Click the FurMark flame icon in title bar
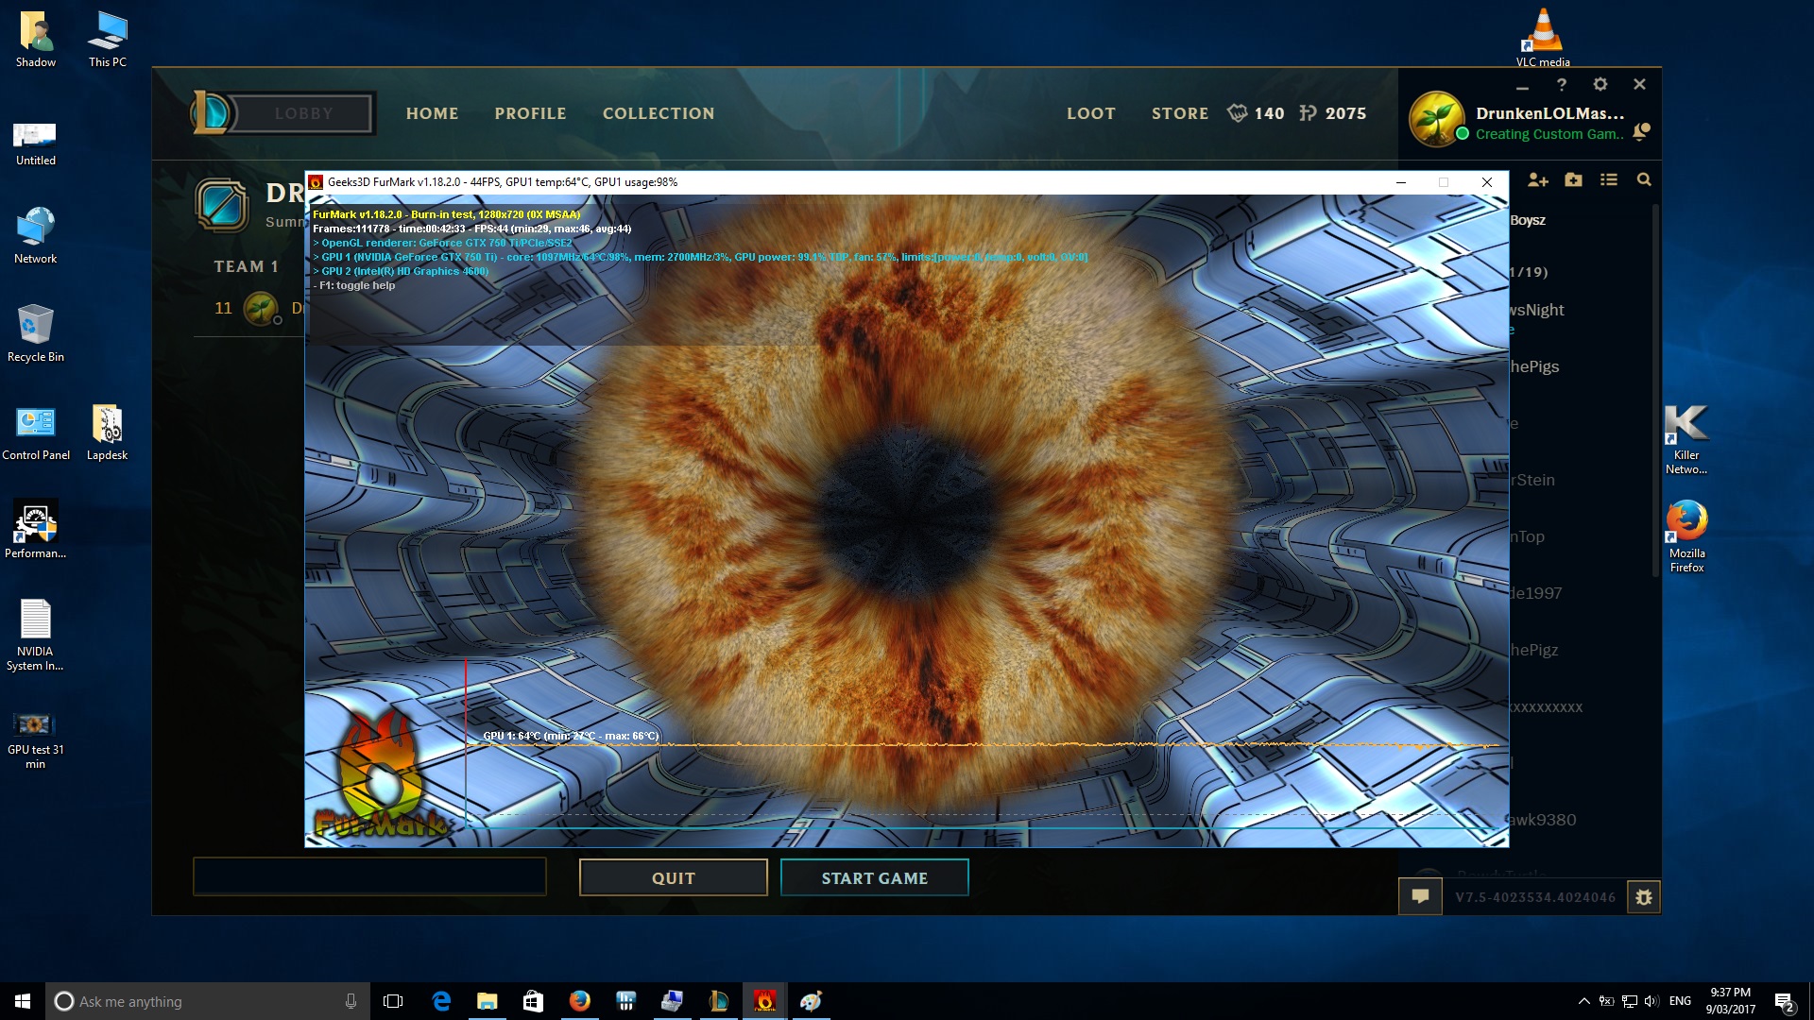 pyautogui.click(x=317, y=182)
